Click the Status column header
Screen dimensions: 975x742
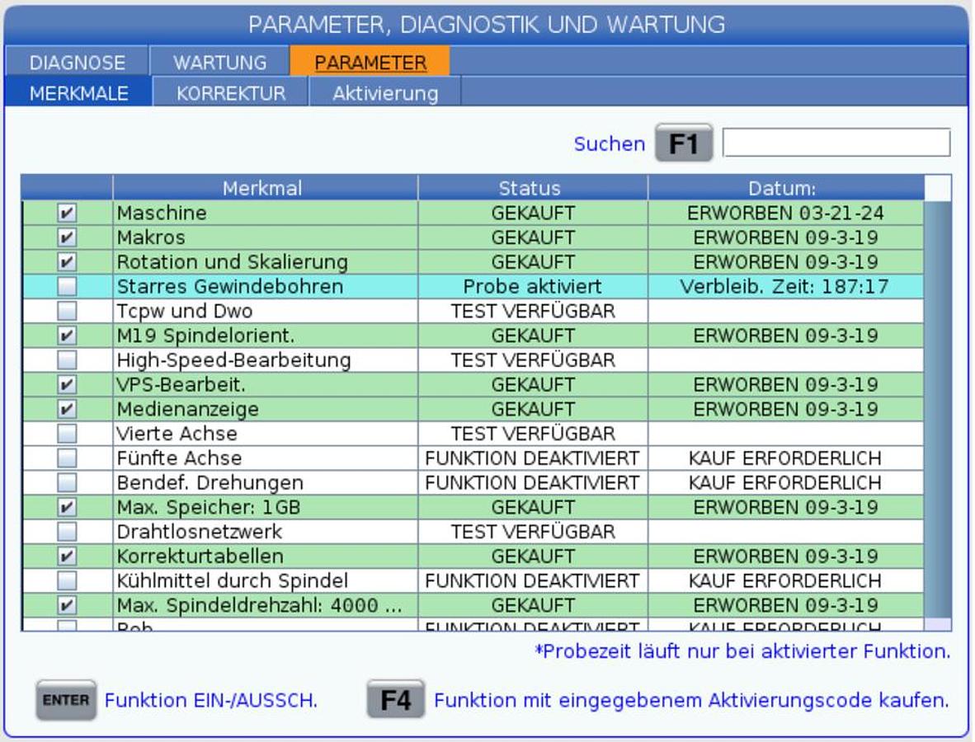[532, 188]
